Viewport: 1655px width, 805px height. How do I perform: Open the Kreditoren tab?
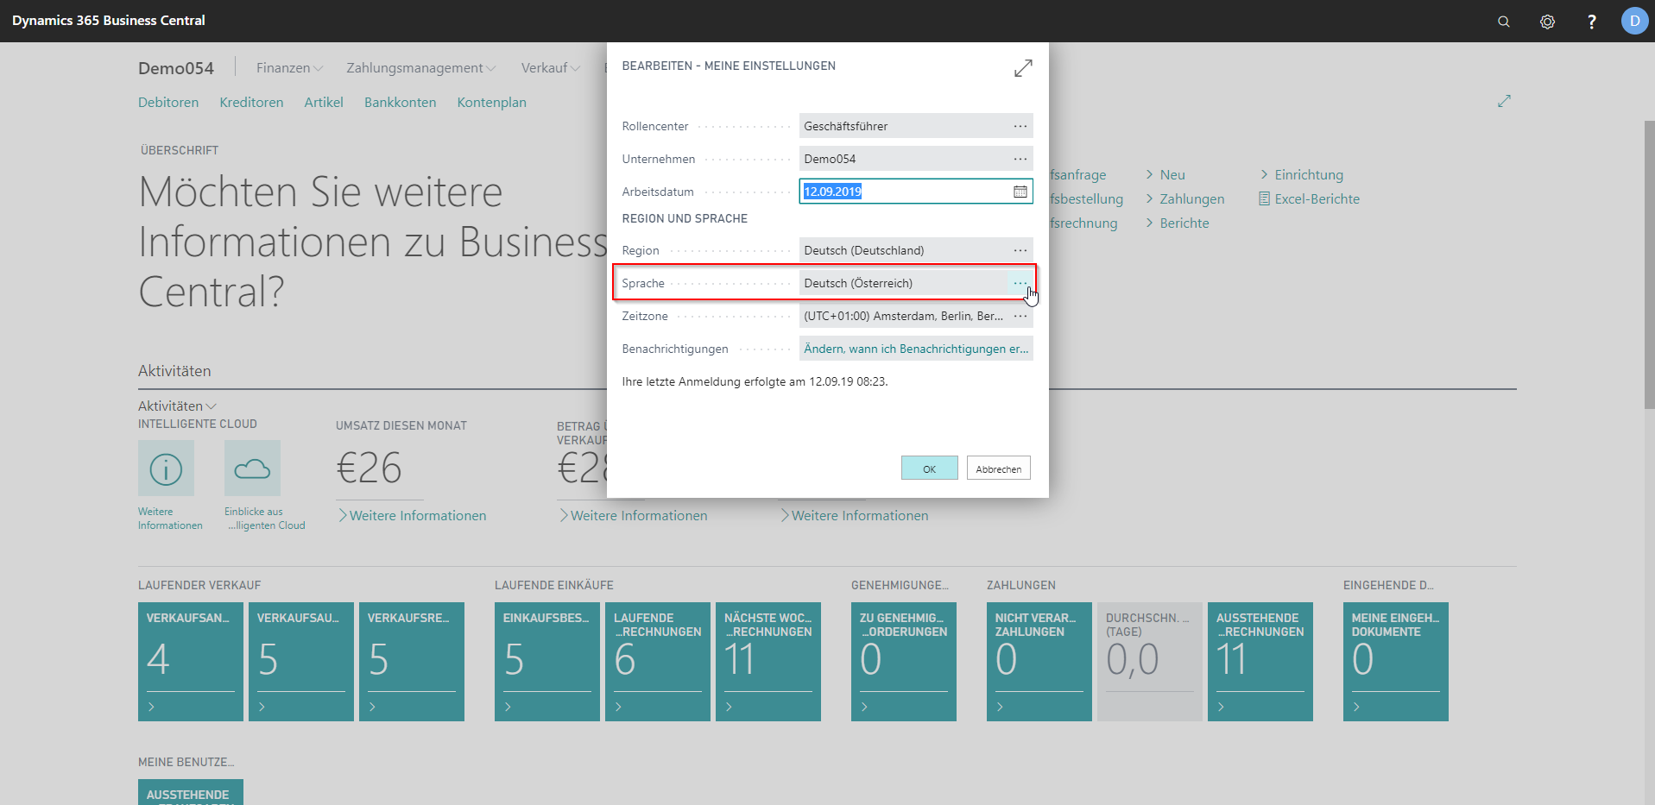pyautogui.click(x=251, y=102)
